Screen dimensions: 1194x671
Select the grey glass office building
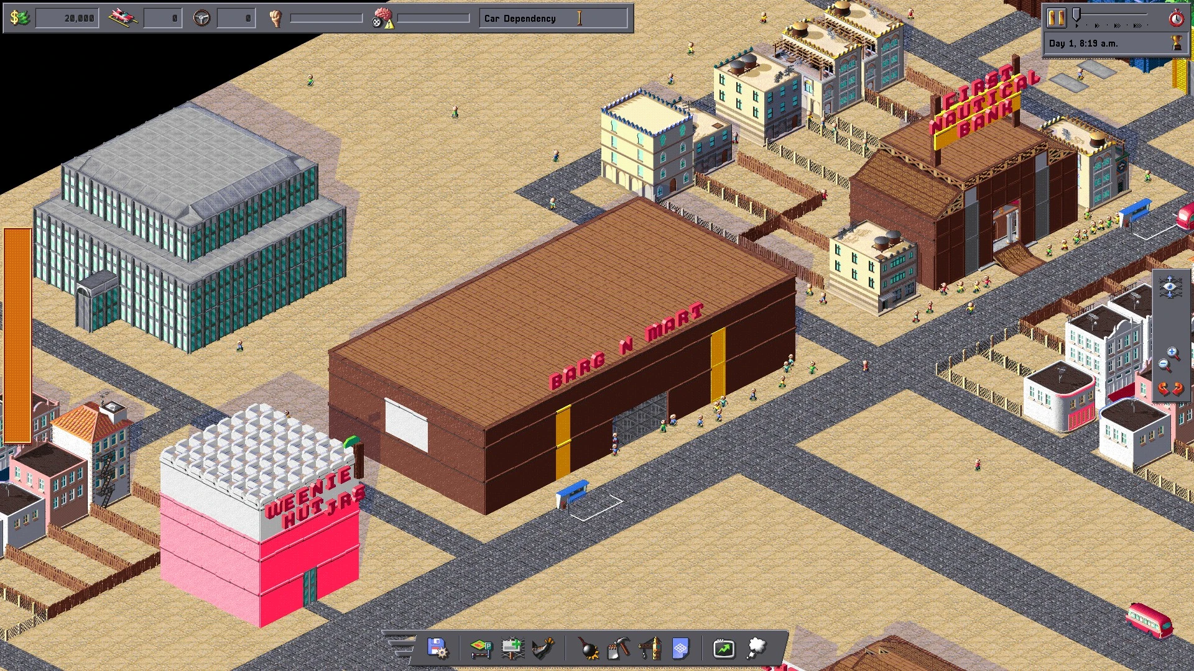click(x=190, y=230)
